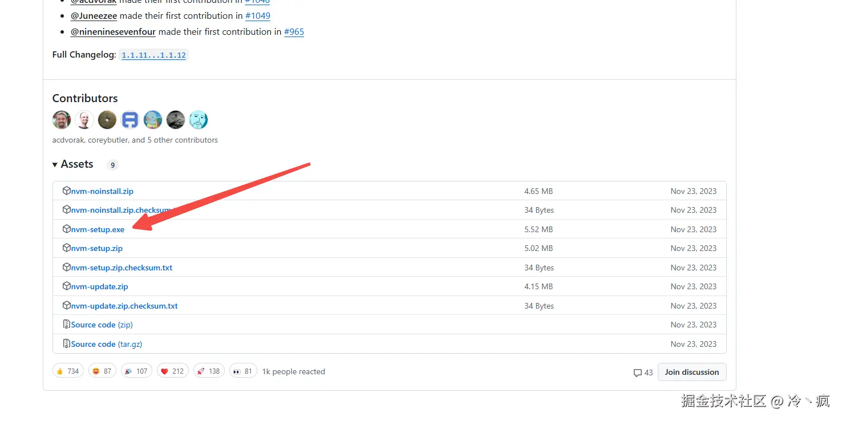React with thumbs up (734)
Screen dimensions: 842x421
(68, 371)
